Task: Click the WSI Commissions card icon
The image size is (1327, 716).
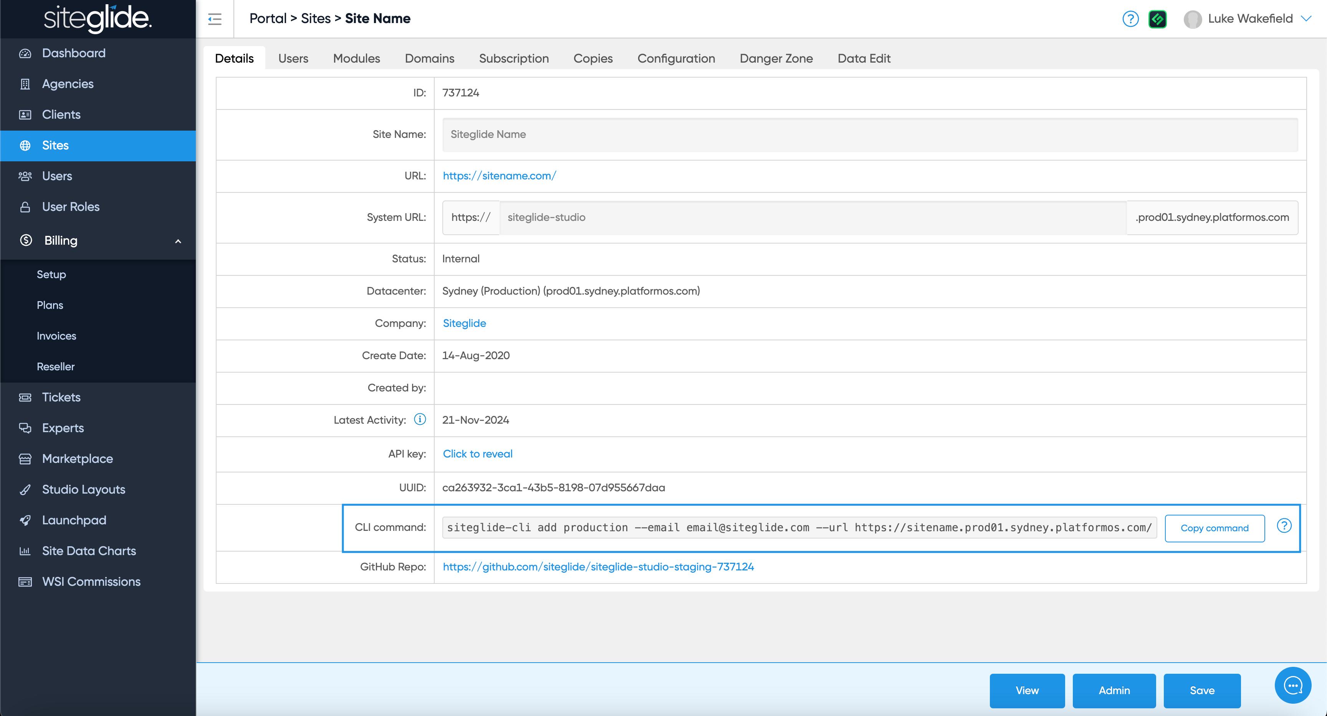Action: pos(25,582)
